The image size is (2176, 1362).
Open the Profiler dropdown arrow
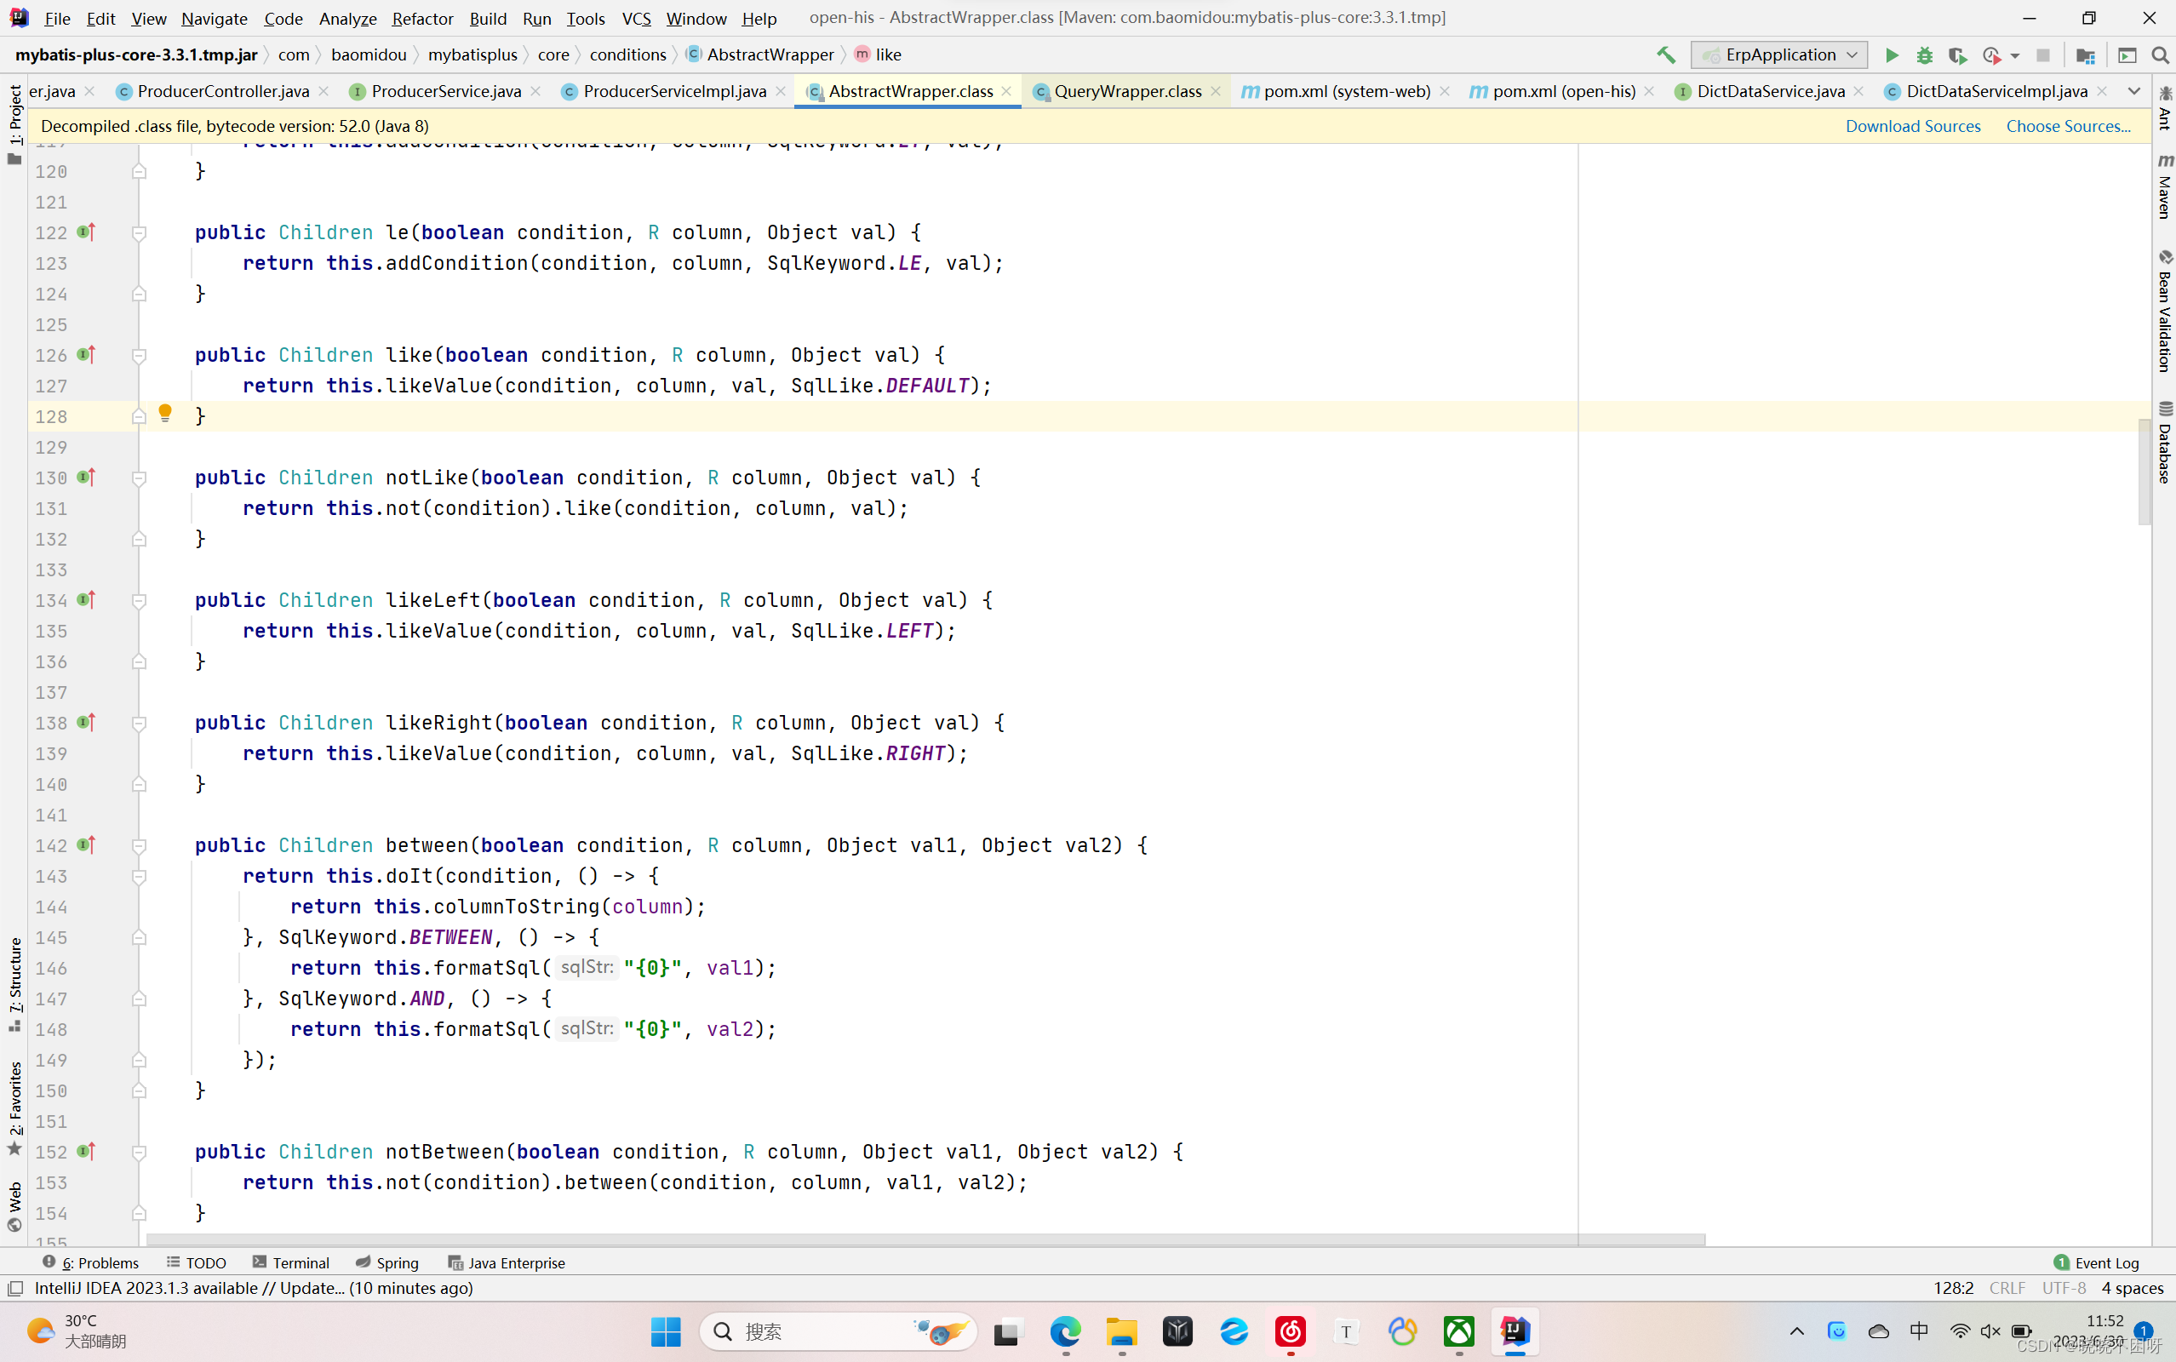pyautogui.click(x=2018, y=55)
